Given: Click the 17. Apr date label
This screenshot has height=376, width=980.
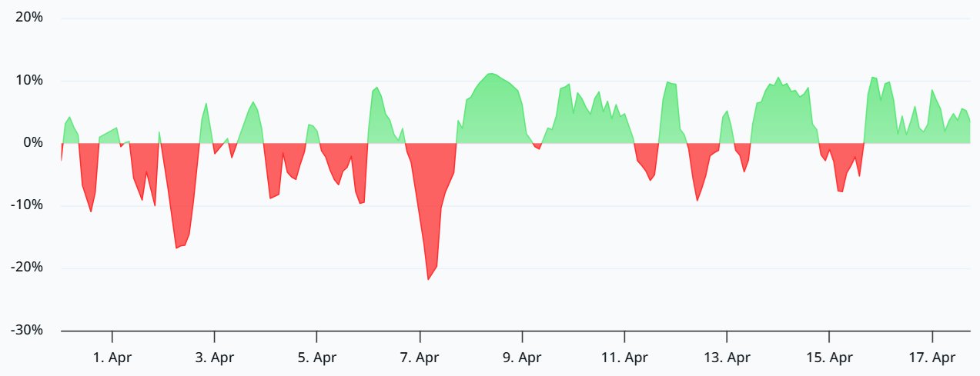Looking at the screenshot, I should click(x=932, y=358).
